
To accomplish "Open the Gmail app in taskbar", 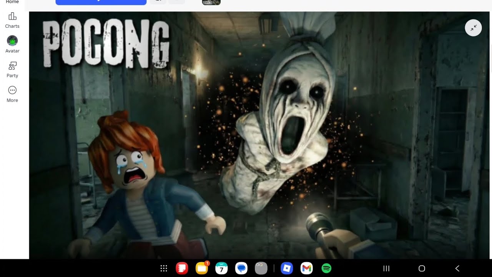I will pyautogui.click(x=306, y=269).
